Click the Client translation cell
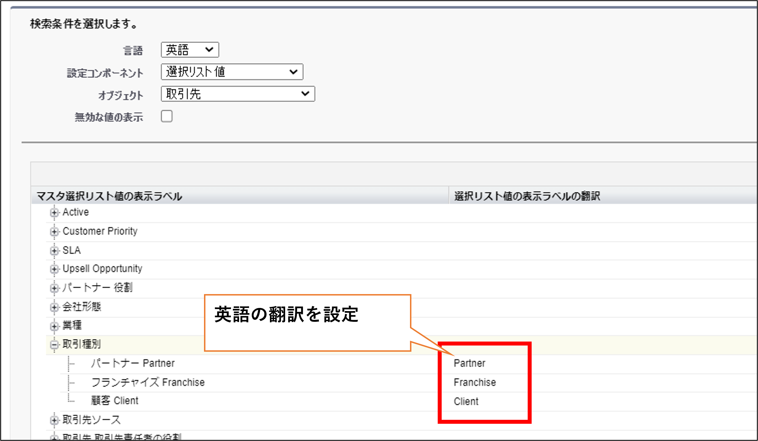 point(466,401)
